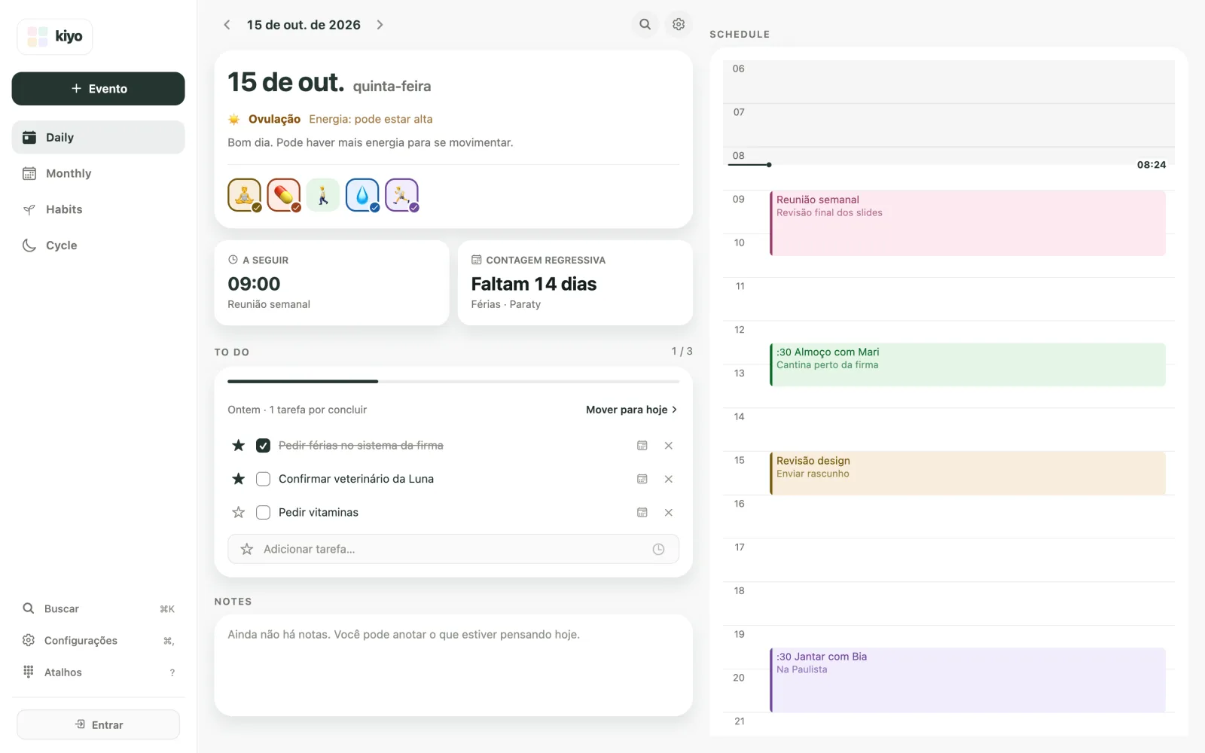Viewport: 1205px width, 753px height.
Task: Open the Habits section
Action: [98, 209]
